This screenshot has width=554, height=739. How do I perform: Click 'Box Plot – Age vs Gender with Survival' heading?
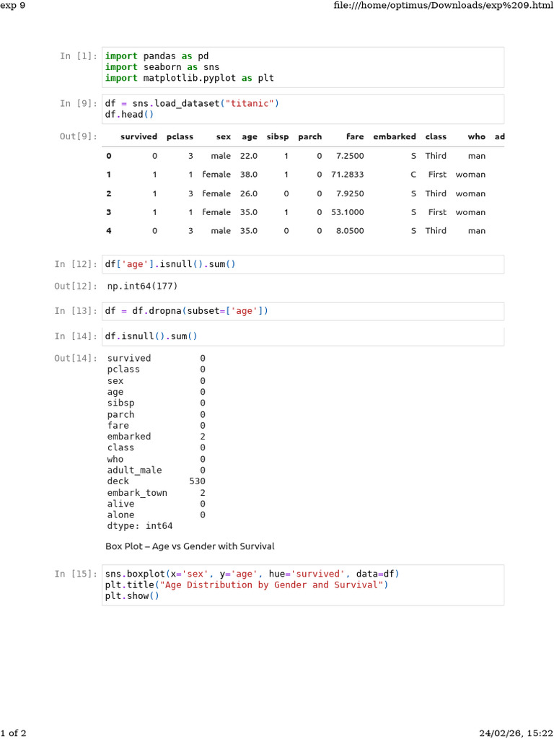coord(190,546)
